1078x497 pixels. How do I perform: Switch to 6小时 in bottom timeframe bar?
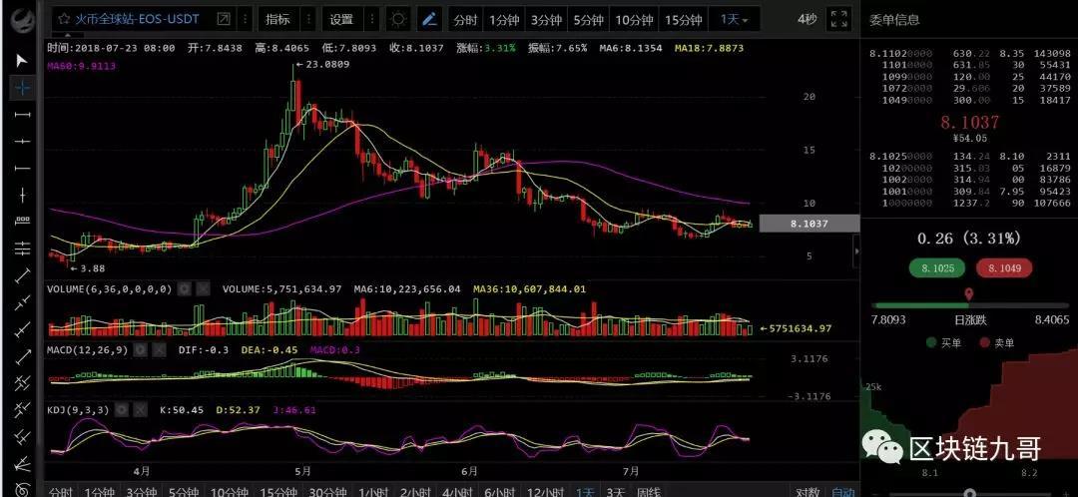[499, 492]
